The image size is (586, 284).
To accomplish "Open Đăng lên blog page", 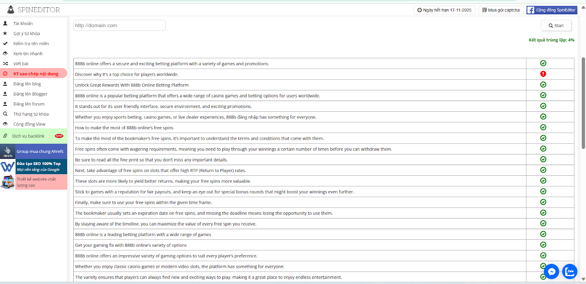I will coord(27,84).
